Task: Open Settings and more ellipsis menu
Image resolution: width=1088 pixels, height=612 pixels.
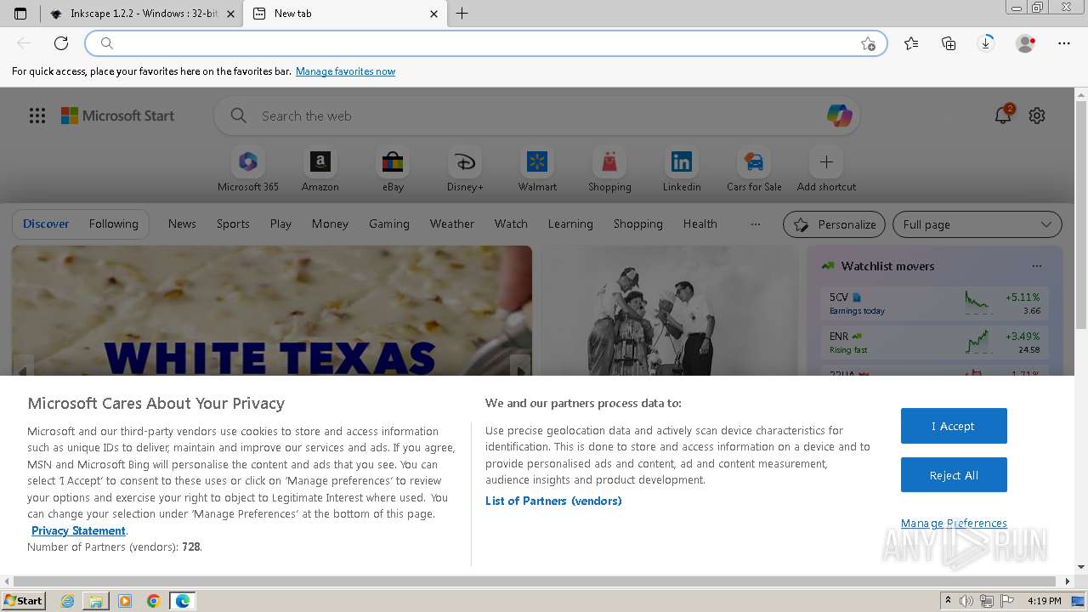Action: (x=1064, y=43)
